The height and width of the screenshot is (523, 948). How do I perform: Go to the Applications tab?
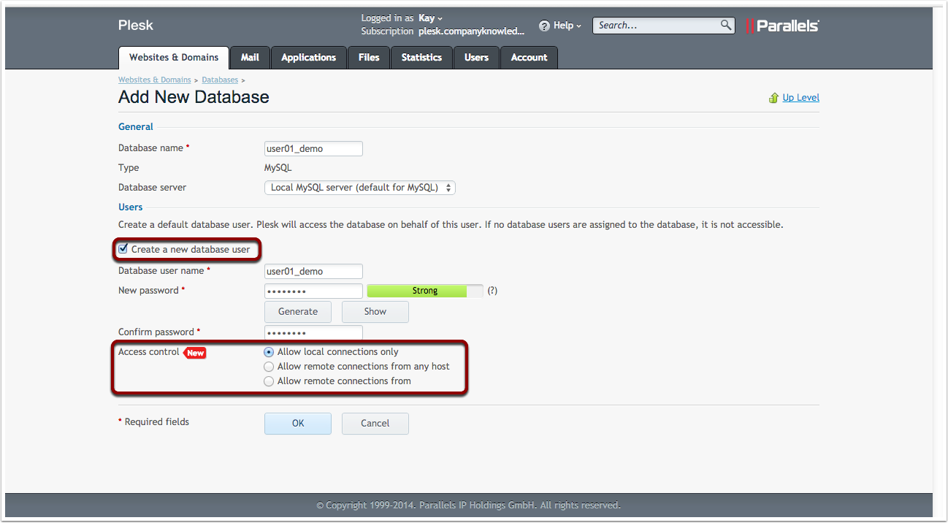click(x=308, y=58)
